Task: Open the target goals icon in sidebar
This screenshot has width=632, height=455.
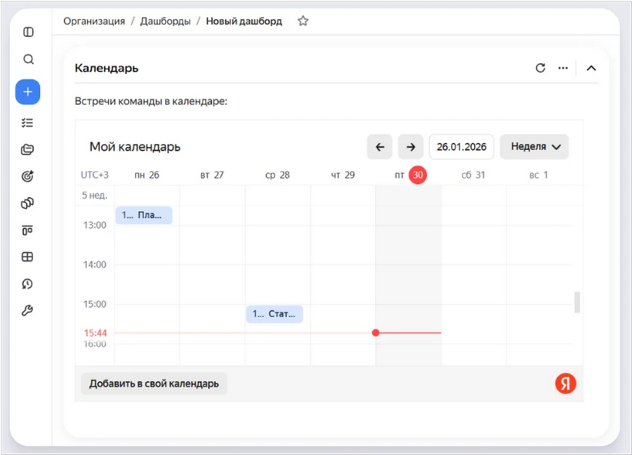Action: coord(28,176)
